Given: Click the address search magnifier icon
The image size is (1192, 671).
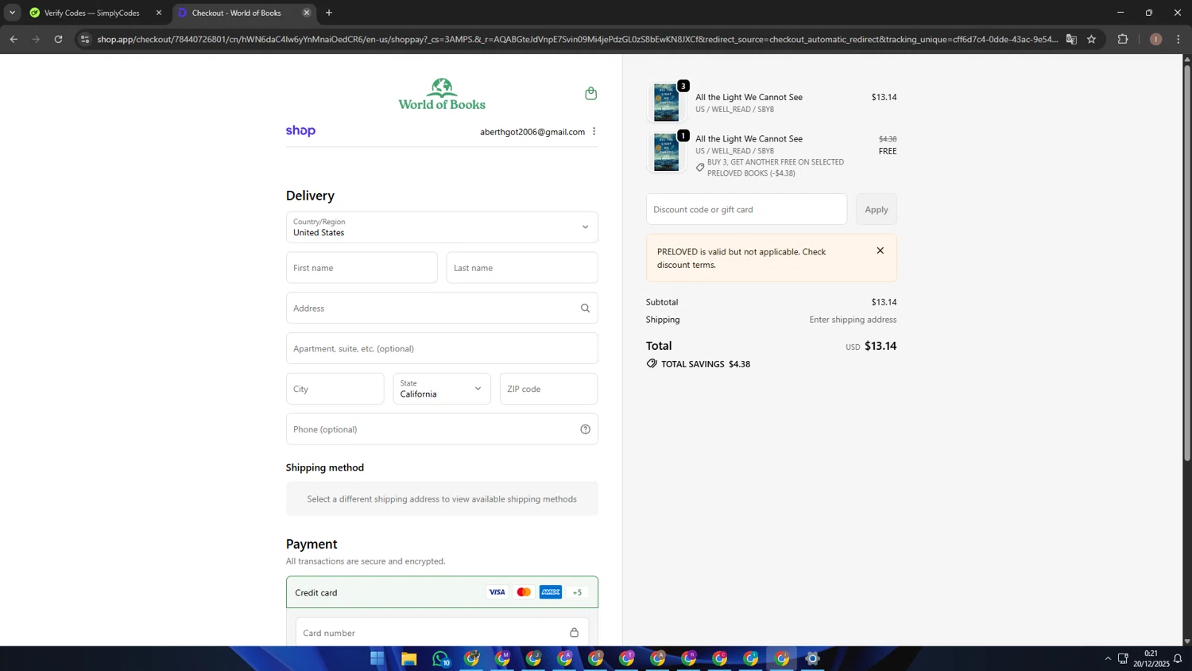Looking at the screenshot, I should [585, 308].
